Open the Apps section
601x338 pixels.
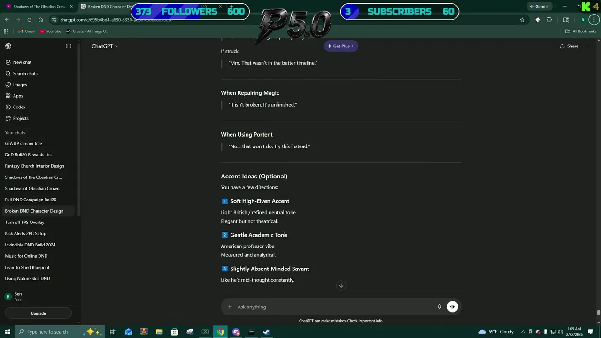pos(39,96)
